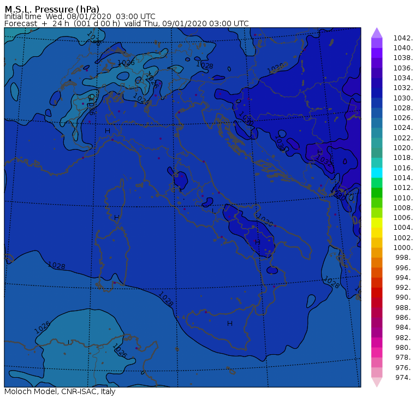This screenshot has width=415, height=399.
Task: Click the H marker over southern Italy near Basilicata
Action: pyautogui.click(x=258, y=242)
